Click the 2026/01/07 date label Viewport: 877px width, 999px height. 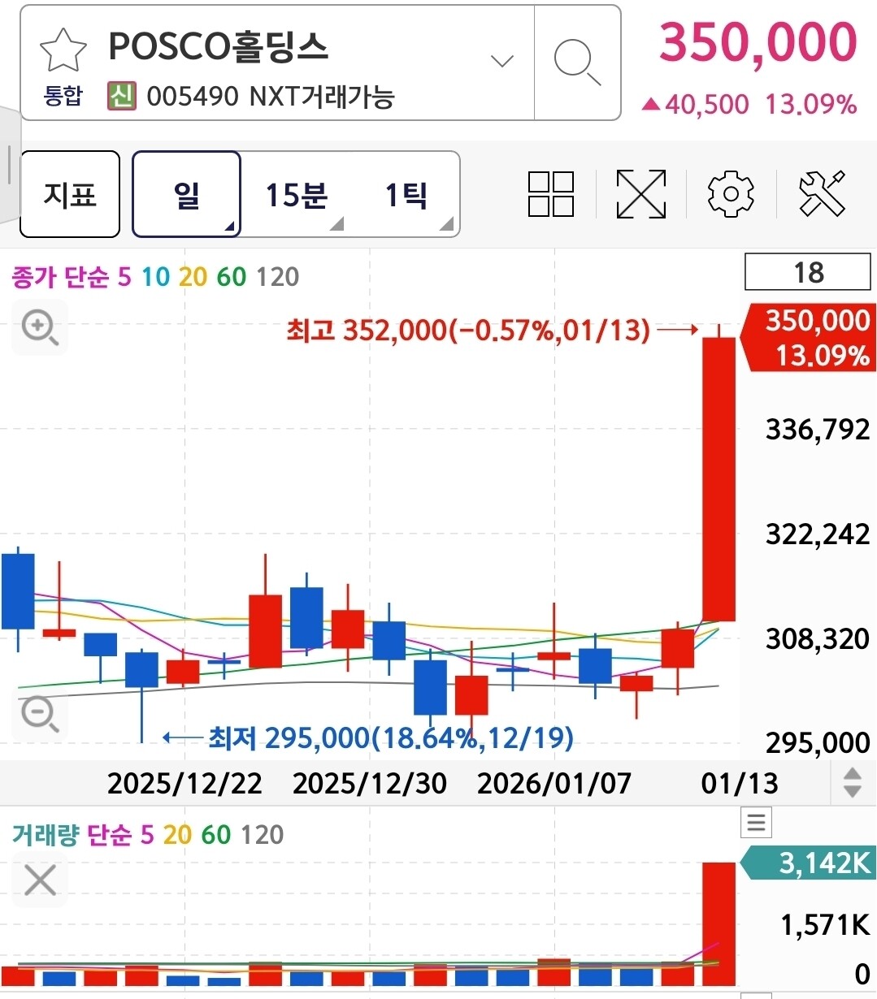(x=554, y=783)
